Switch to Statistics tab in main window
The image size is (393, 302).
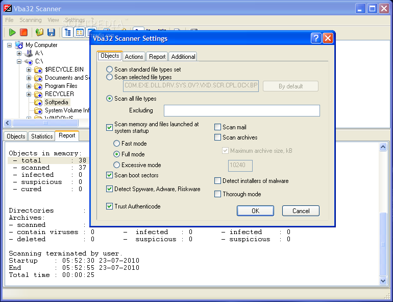[x=42, y=136]
